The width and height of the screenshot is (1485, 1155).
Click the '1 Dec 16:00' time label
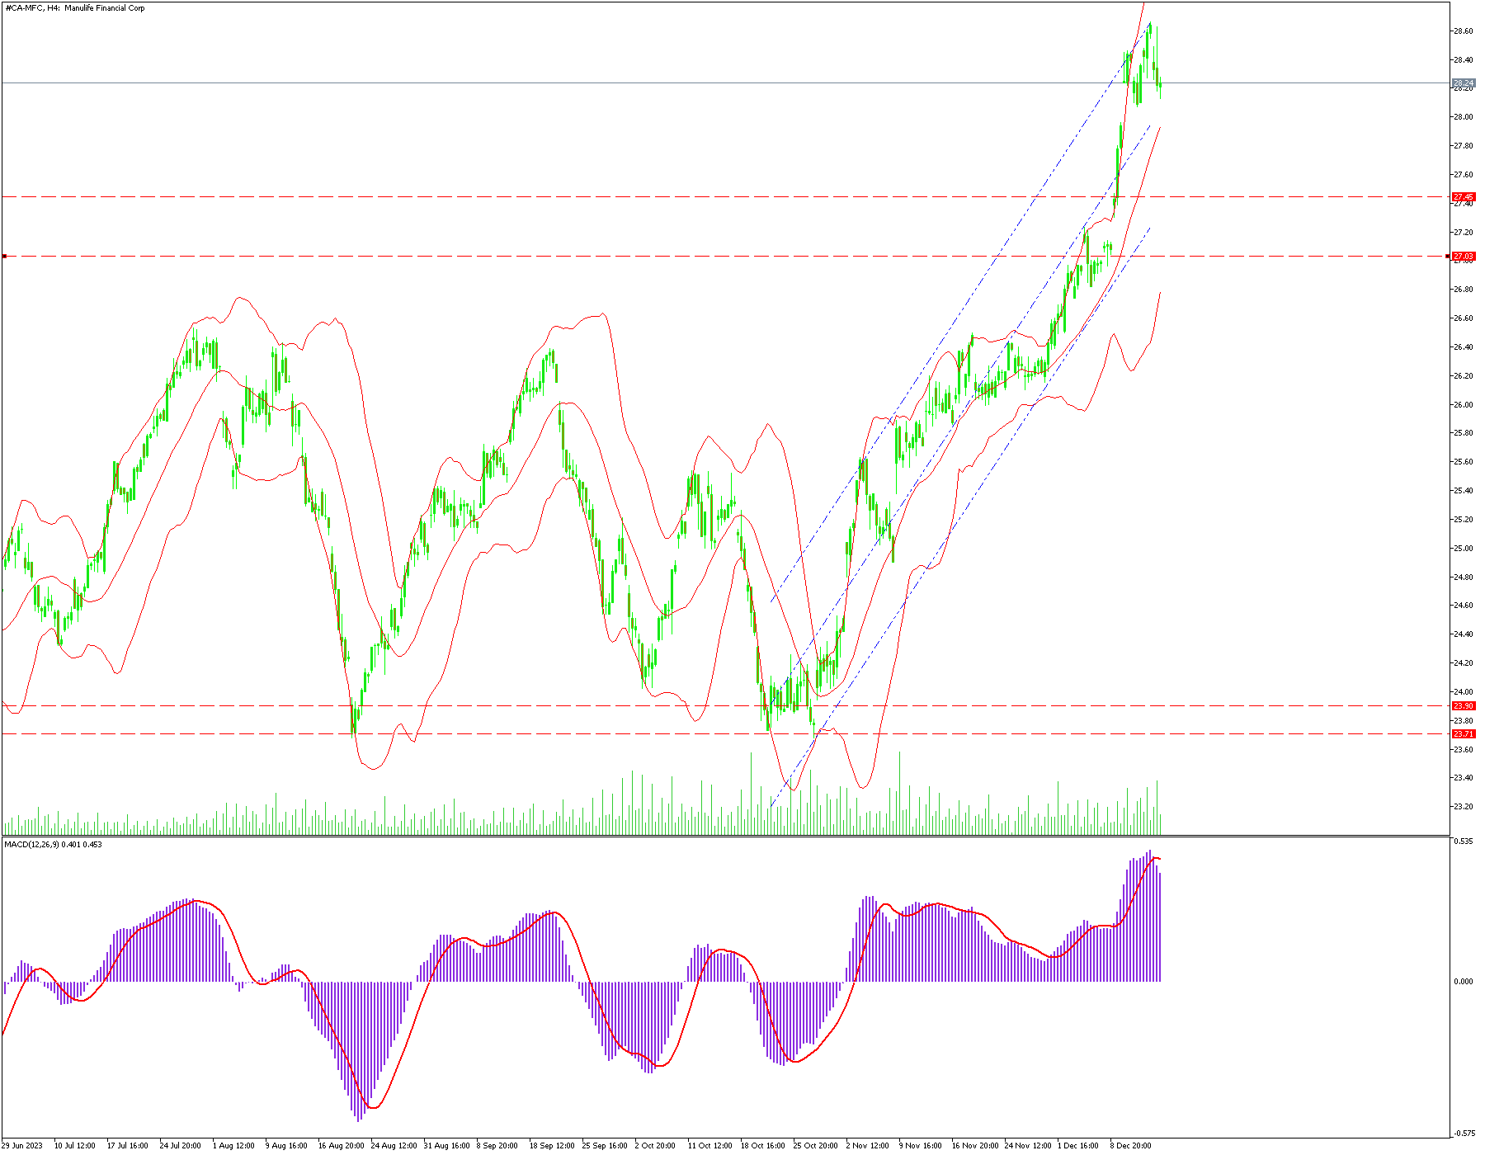(1078, 1146)
